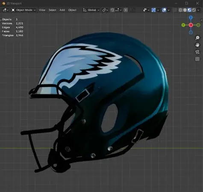Click the 3D Viewport window title
This screenshot has width=203, height=192.
(x=14, y=3)
